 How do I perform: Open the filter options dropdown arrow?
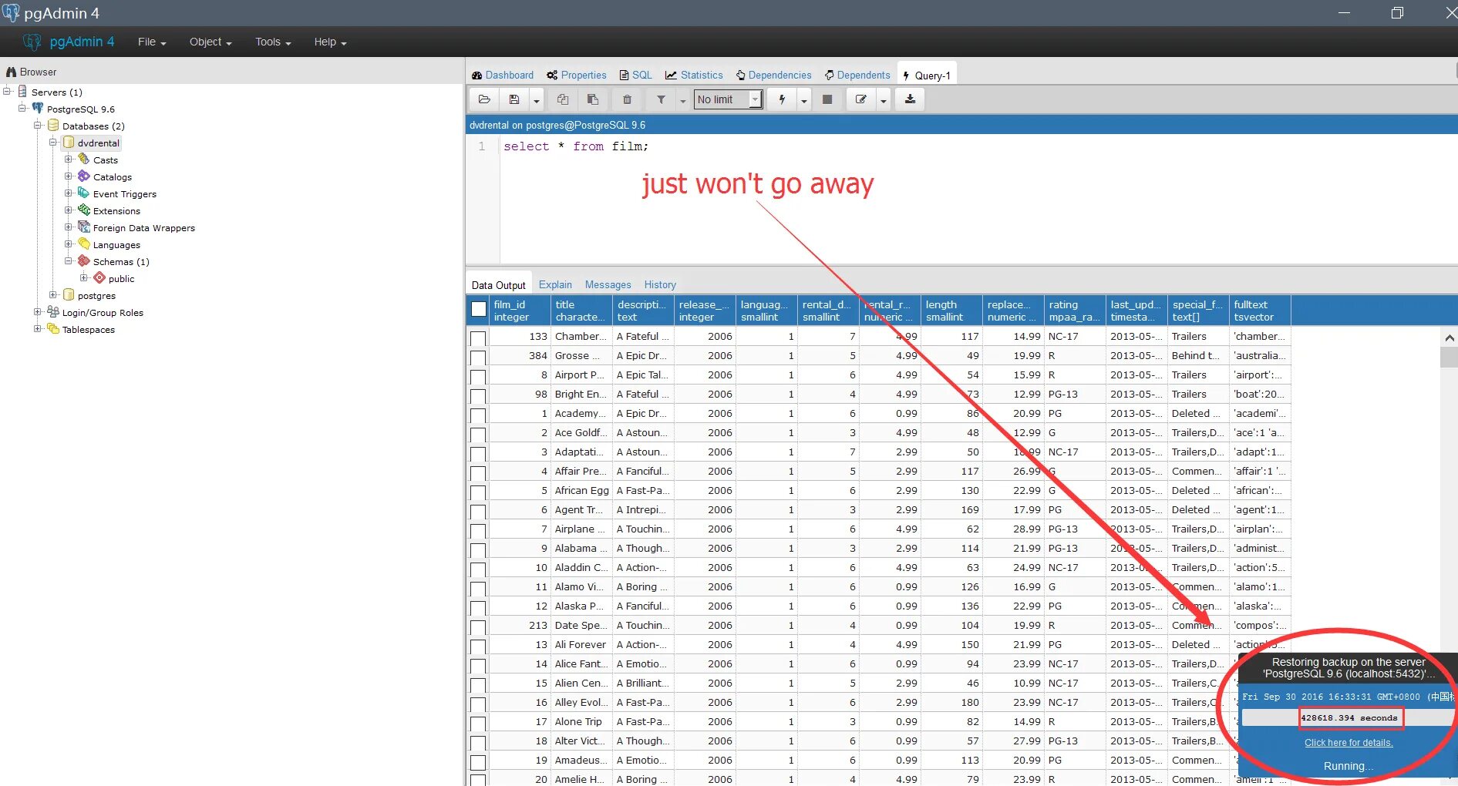[682, 99]
